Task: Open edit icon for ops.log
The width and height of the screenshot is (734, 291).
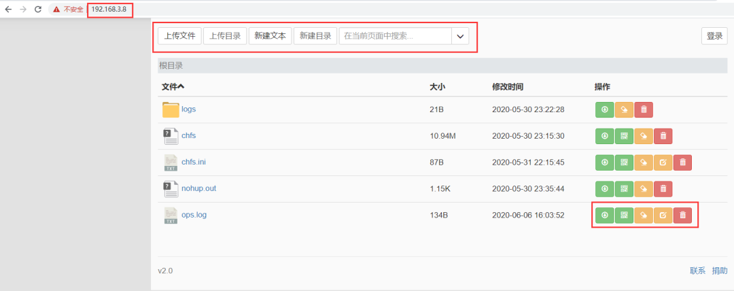Action: [x=663, y=216]
